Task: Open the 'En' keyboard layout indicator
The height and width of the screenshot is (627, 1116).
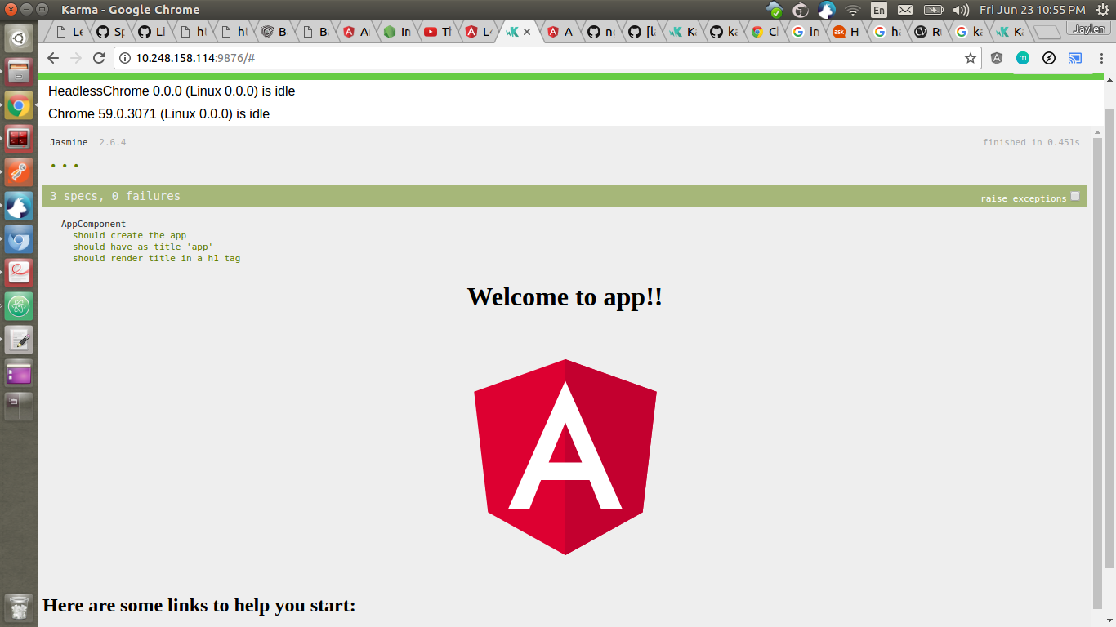Action: (879, 10)
